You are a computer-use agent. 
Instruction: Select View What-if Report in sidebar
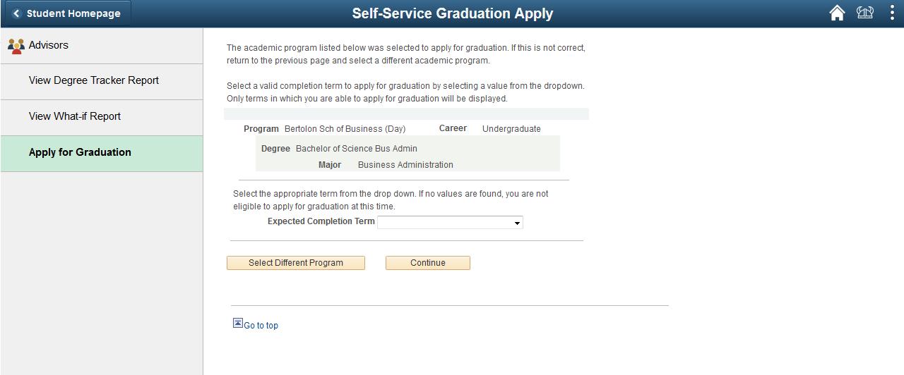102,117
